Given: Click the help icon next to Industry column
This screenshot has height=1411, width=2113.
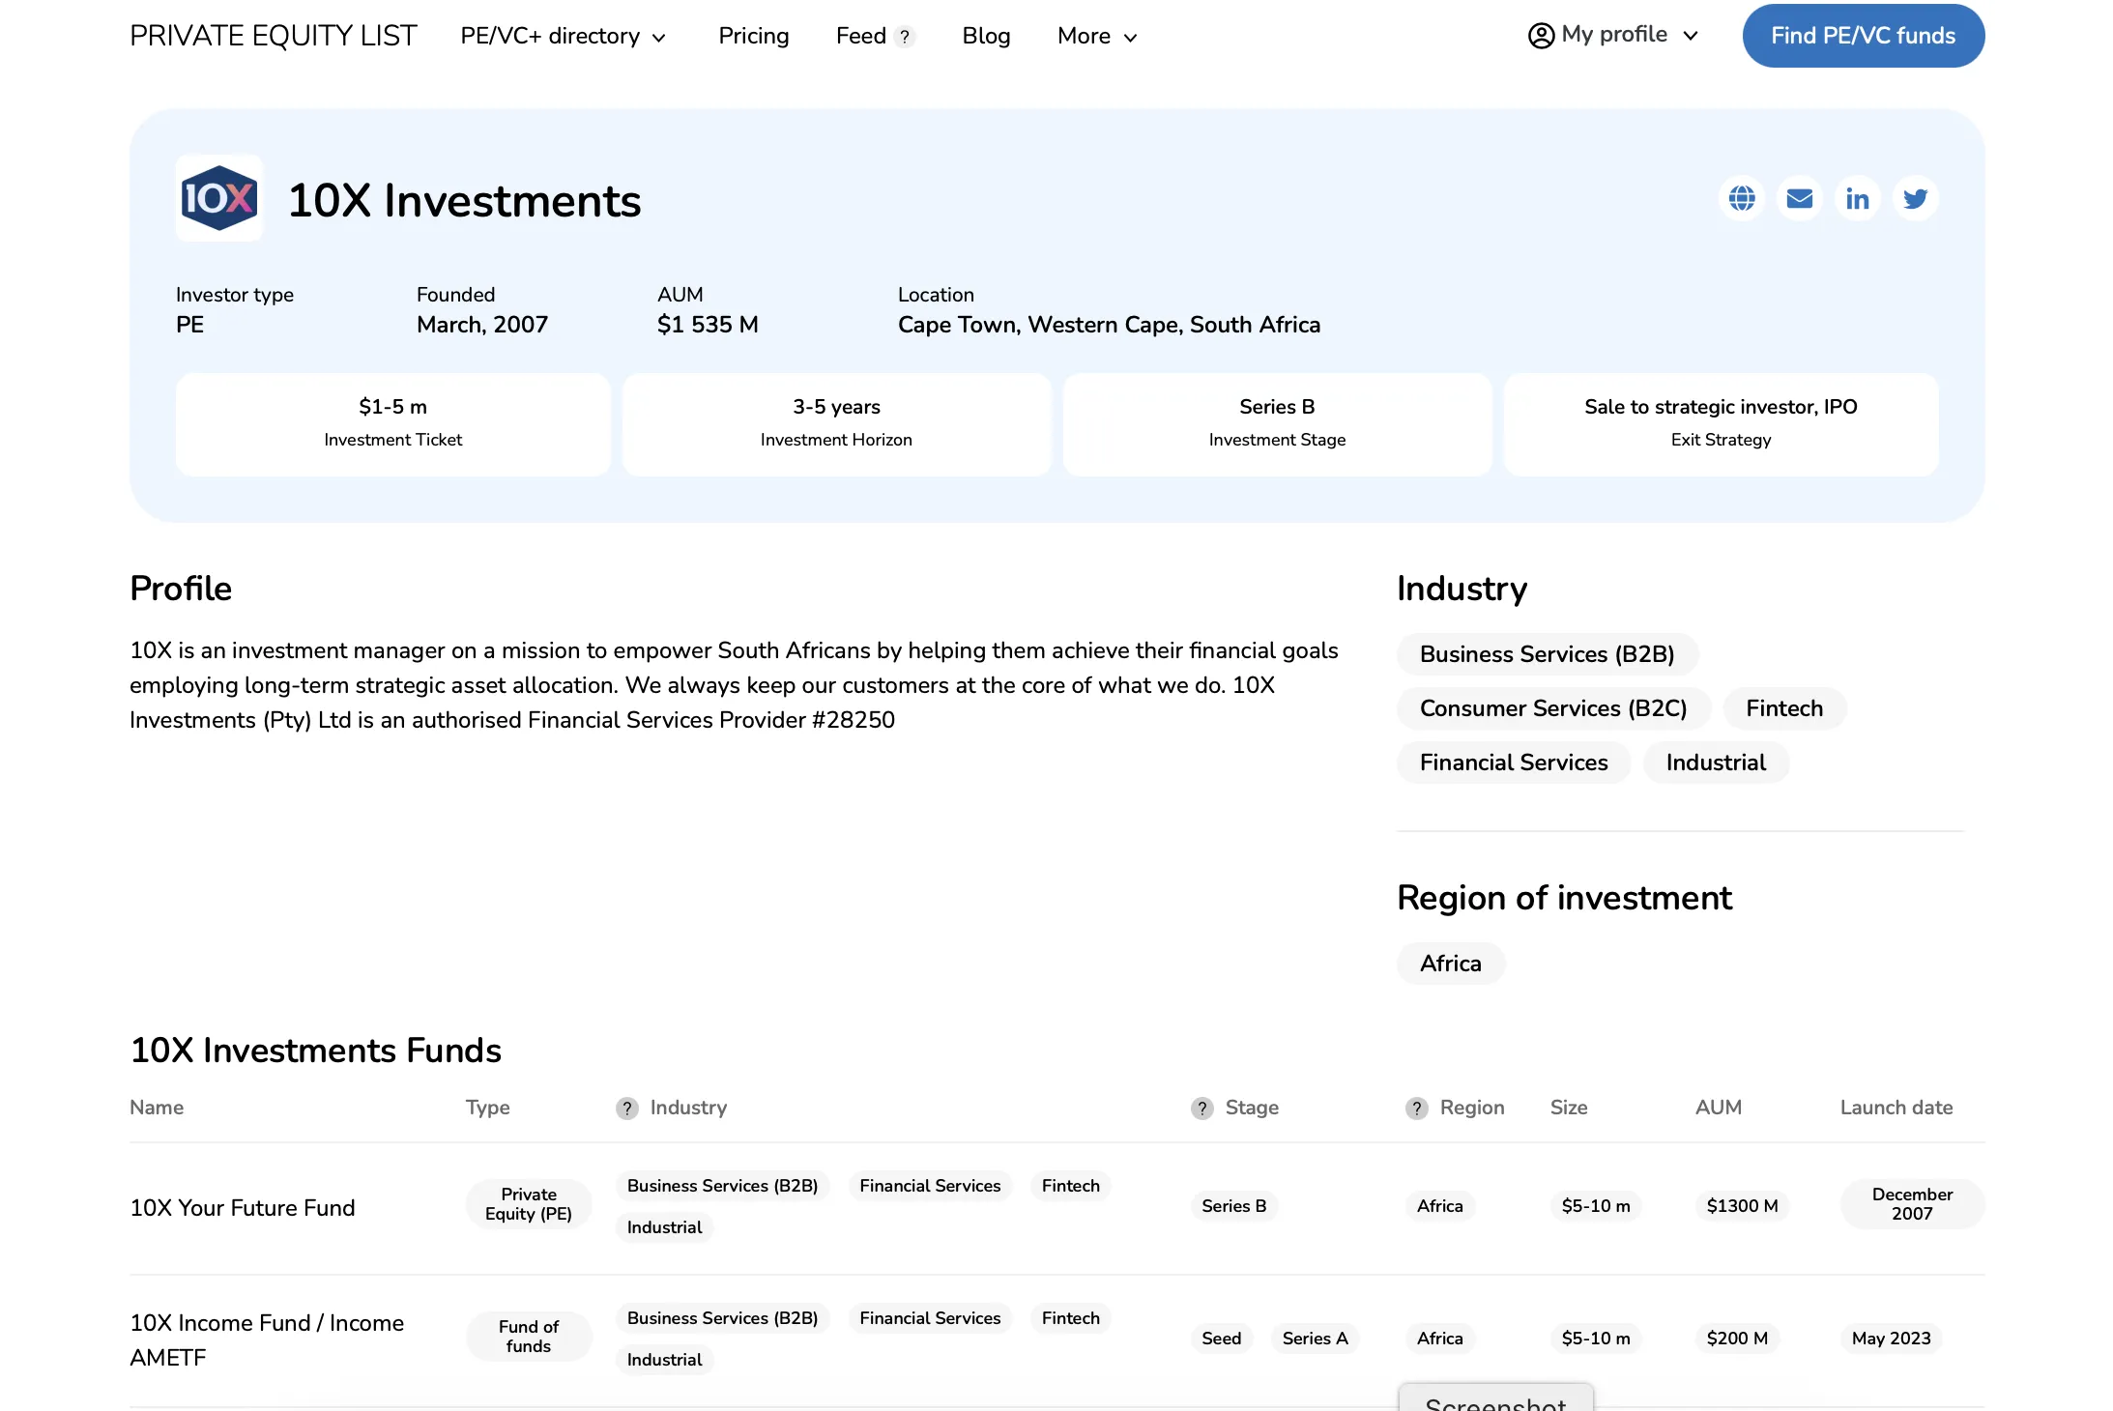Looking at the screenshot, I should point(627,1109).
